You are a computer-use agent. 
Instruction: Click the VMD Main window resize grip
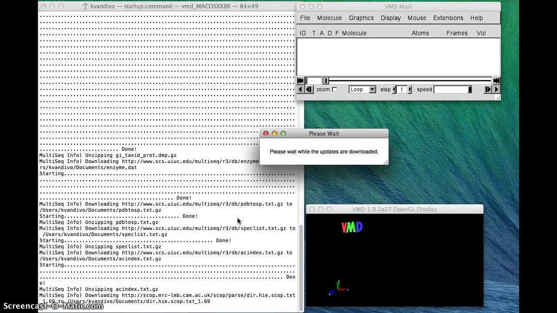click(498, 98)
